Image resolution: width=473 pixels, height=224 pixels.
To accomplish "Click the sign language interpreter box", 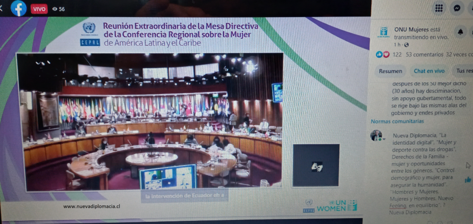I will (x=316, y=165).
